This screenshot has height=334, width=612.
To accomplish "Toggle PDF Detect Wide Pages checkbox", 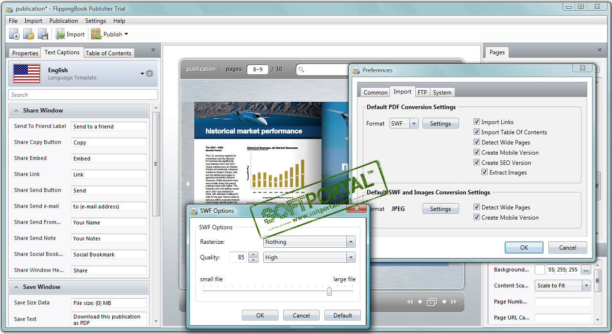I will tap(477, 143).
